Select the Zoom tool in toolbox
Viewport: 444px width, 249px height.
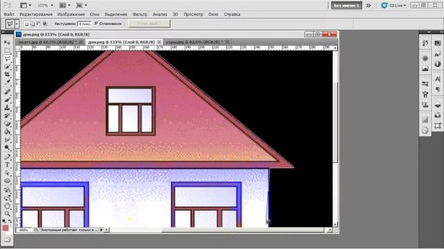[x=8, y=214]
